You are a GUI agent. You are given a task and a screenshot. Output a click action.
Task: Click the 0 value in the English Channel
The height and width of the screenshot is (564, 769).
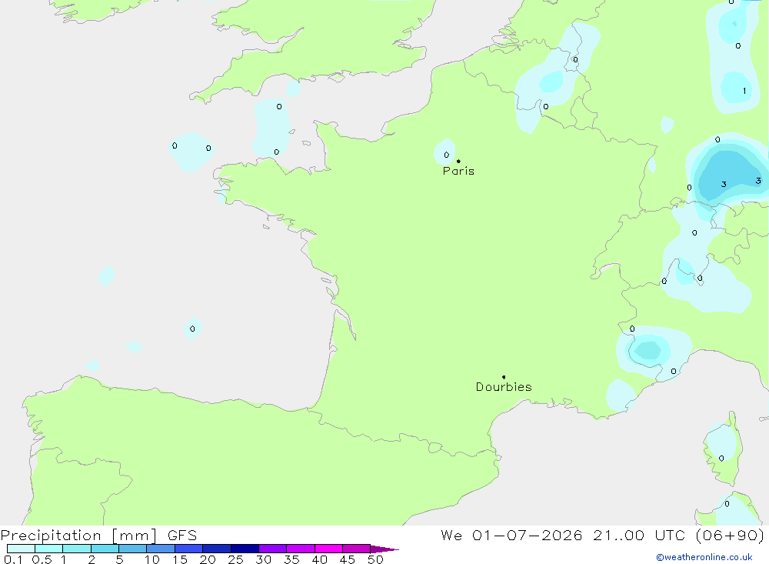click(x=279, y=106)
